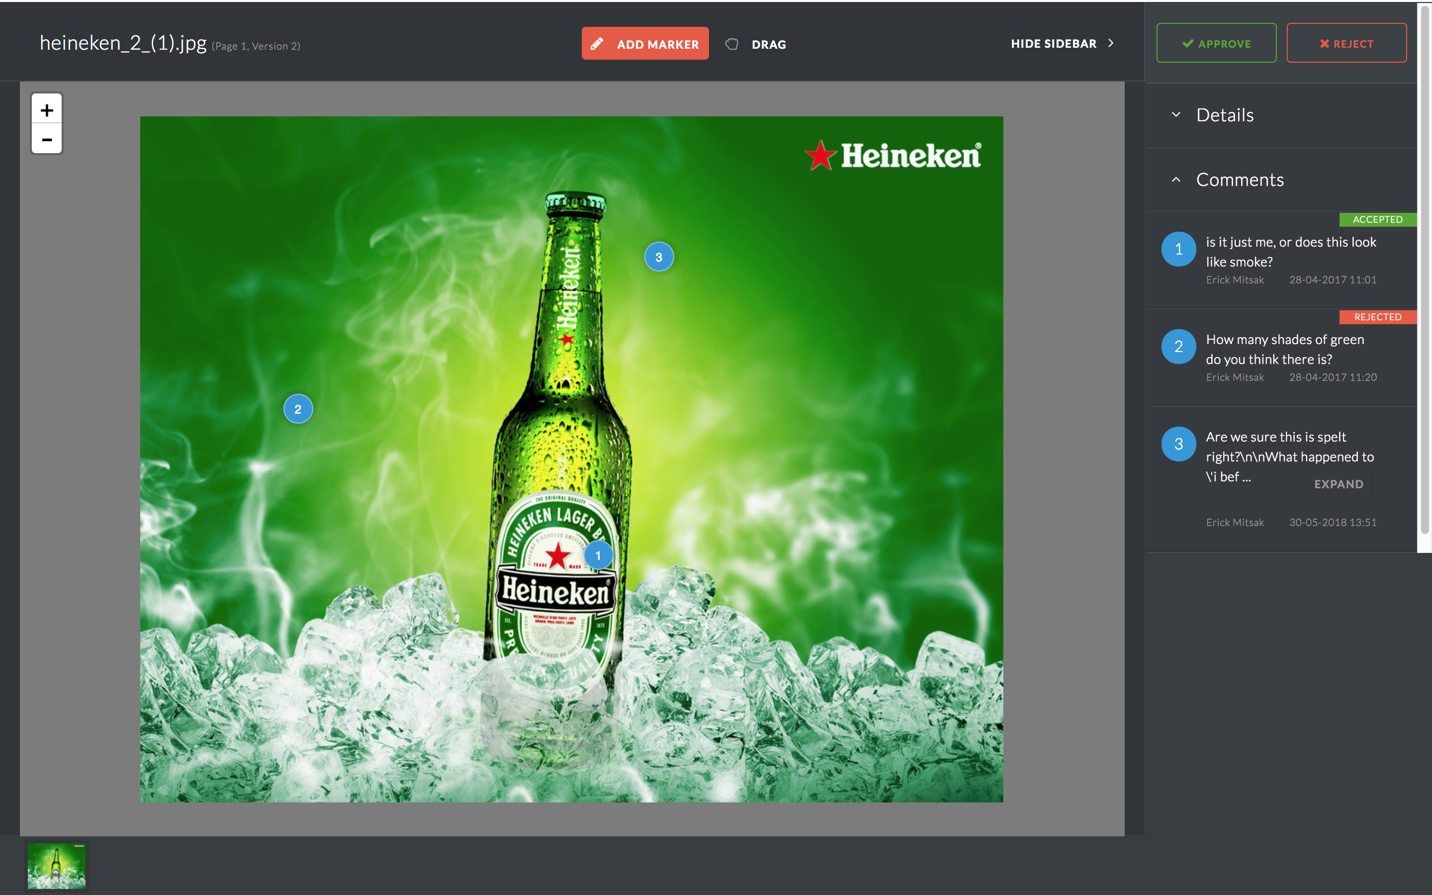
Task: Click the pencil icon in Add Marker
Action: pos(597,44)
